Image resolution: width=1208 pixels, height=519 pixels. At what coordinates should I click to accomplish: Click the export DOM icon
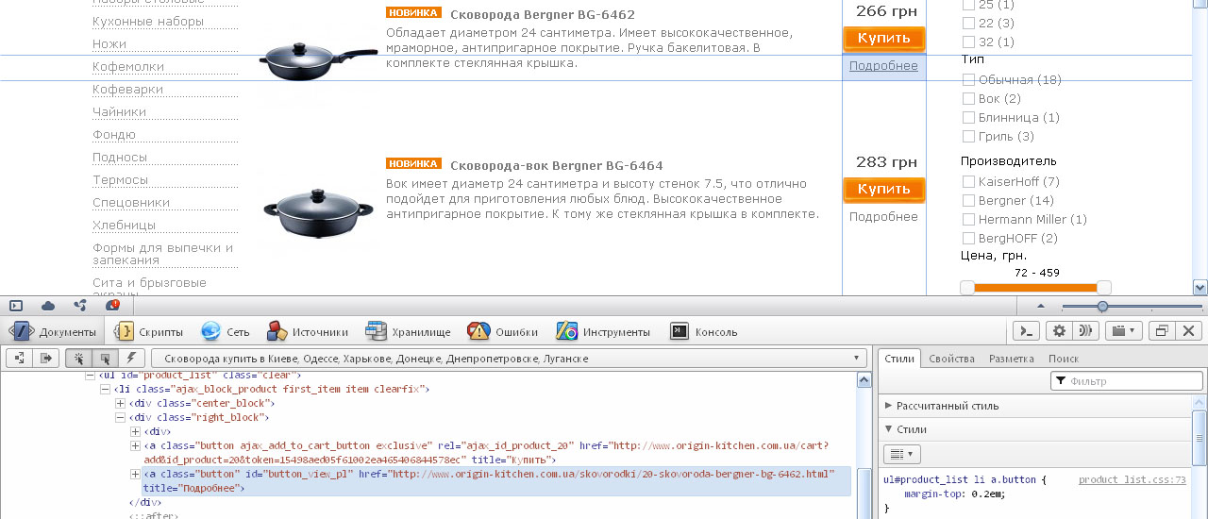pyautogui.click(x=45, y=359)
